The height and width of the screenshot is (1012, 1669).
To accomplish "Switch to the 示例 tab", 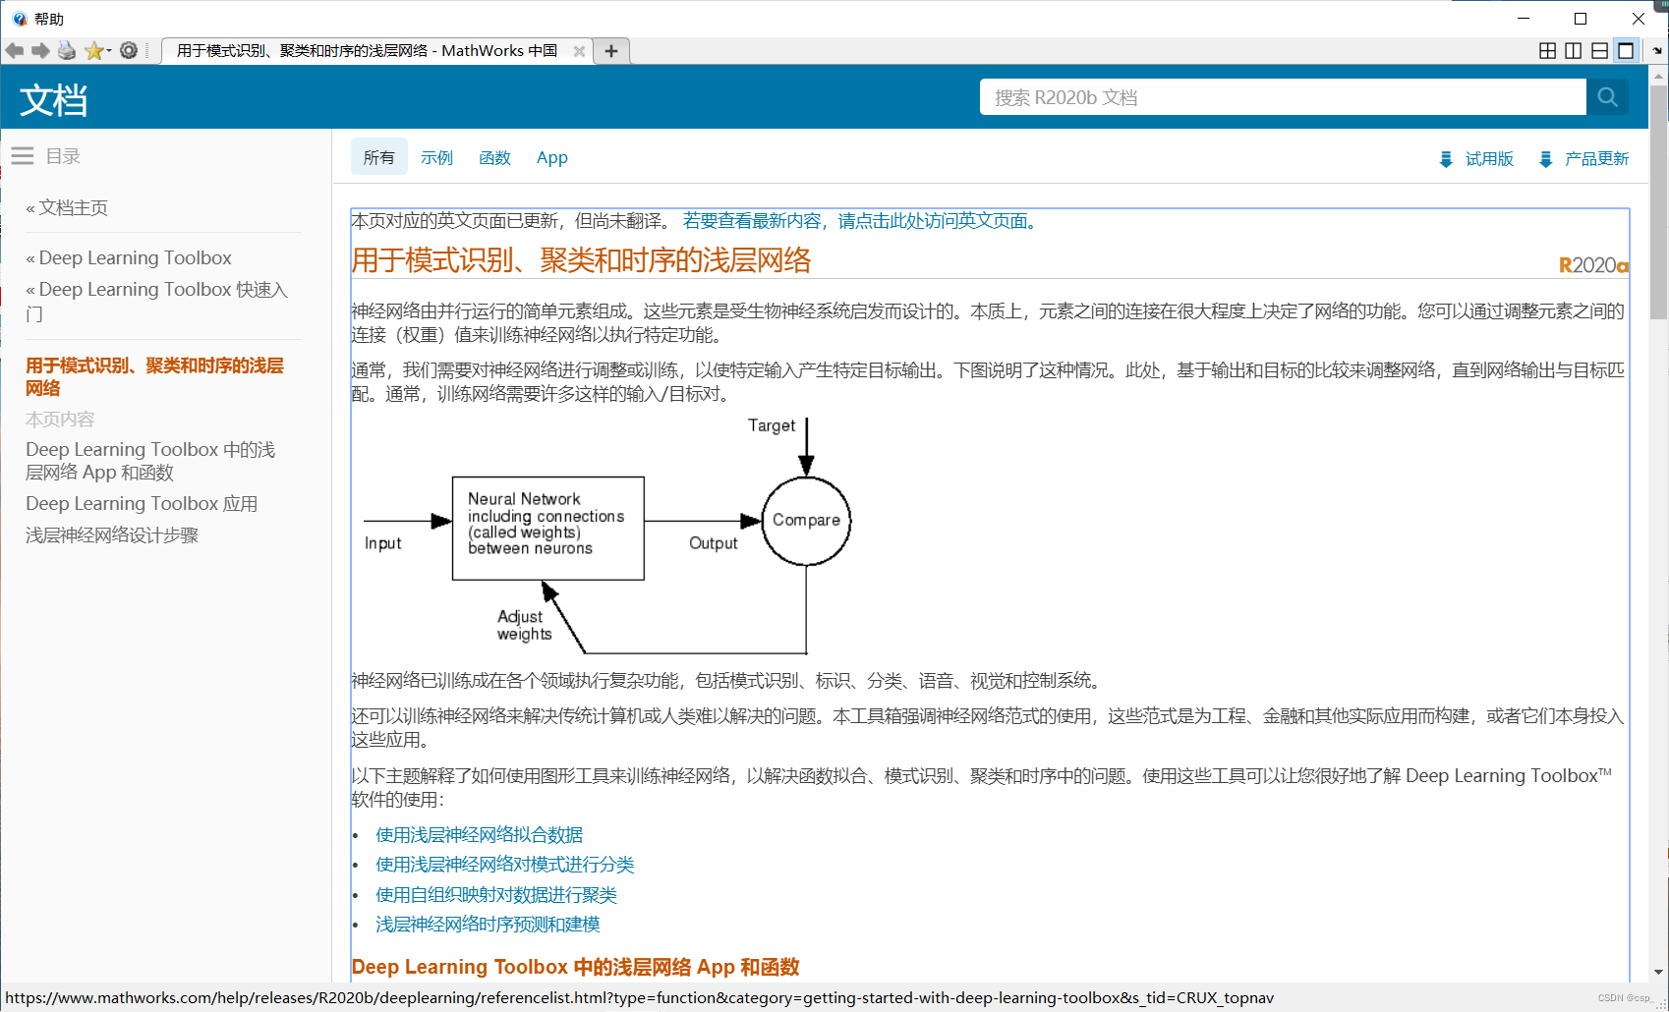I will [436, 157].
